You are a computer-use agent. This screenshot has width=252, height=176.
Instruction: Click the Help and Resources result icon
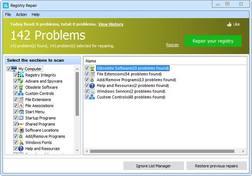click(92, 86)
